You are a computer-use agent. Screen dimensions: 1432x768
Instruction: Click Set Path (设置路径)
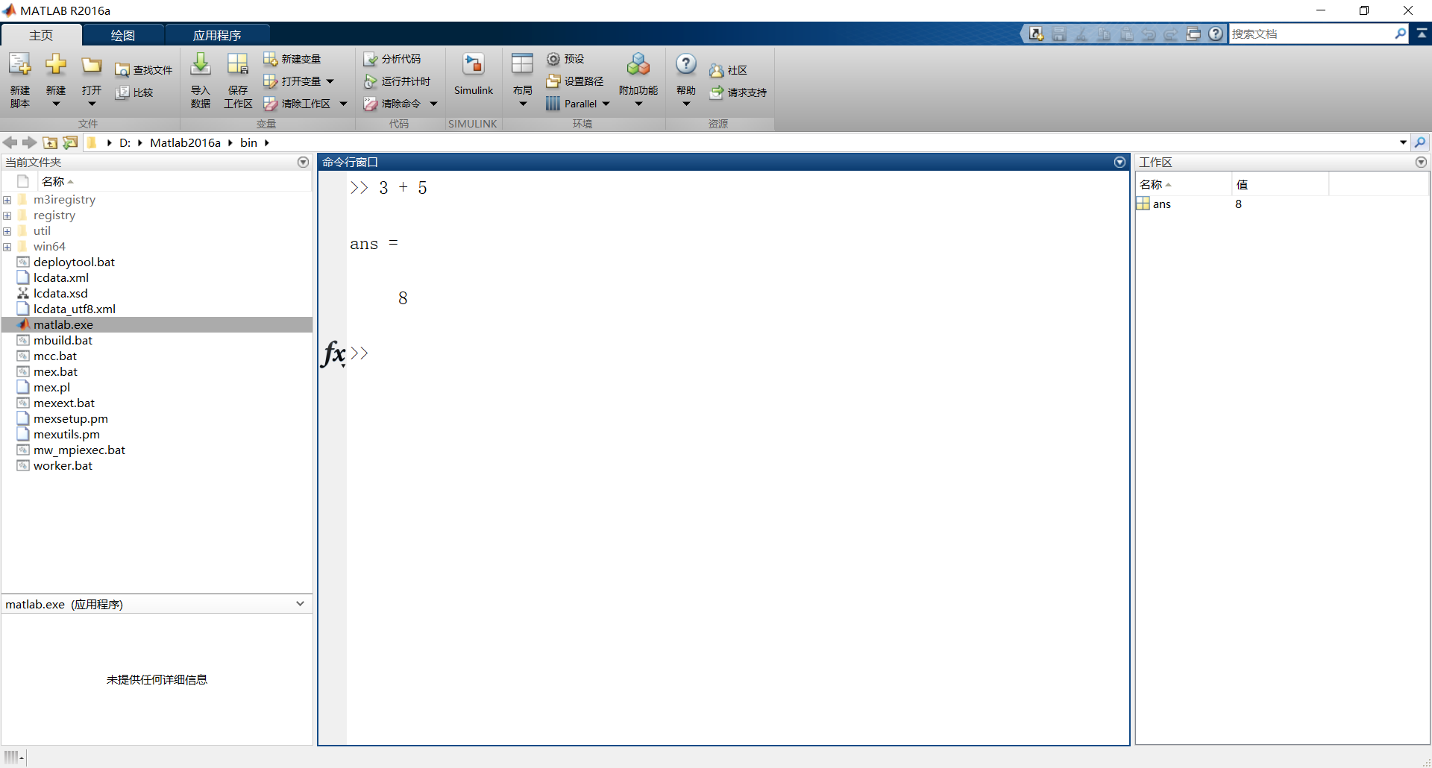tap(575, 81)
